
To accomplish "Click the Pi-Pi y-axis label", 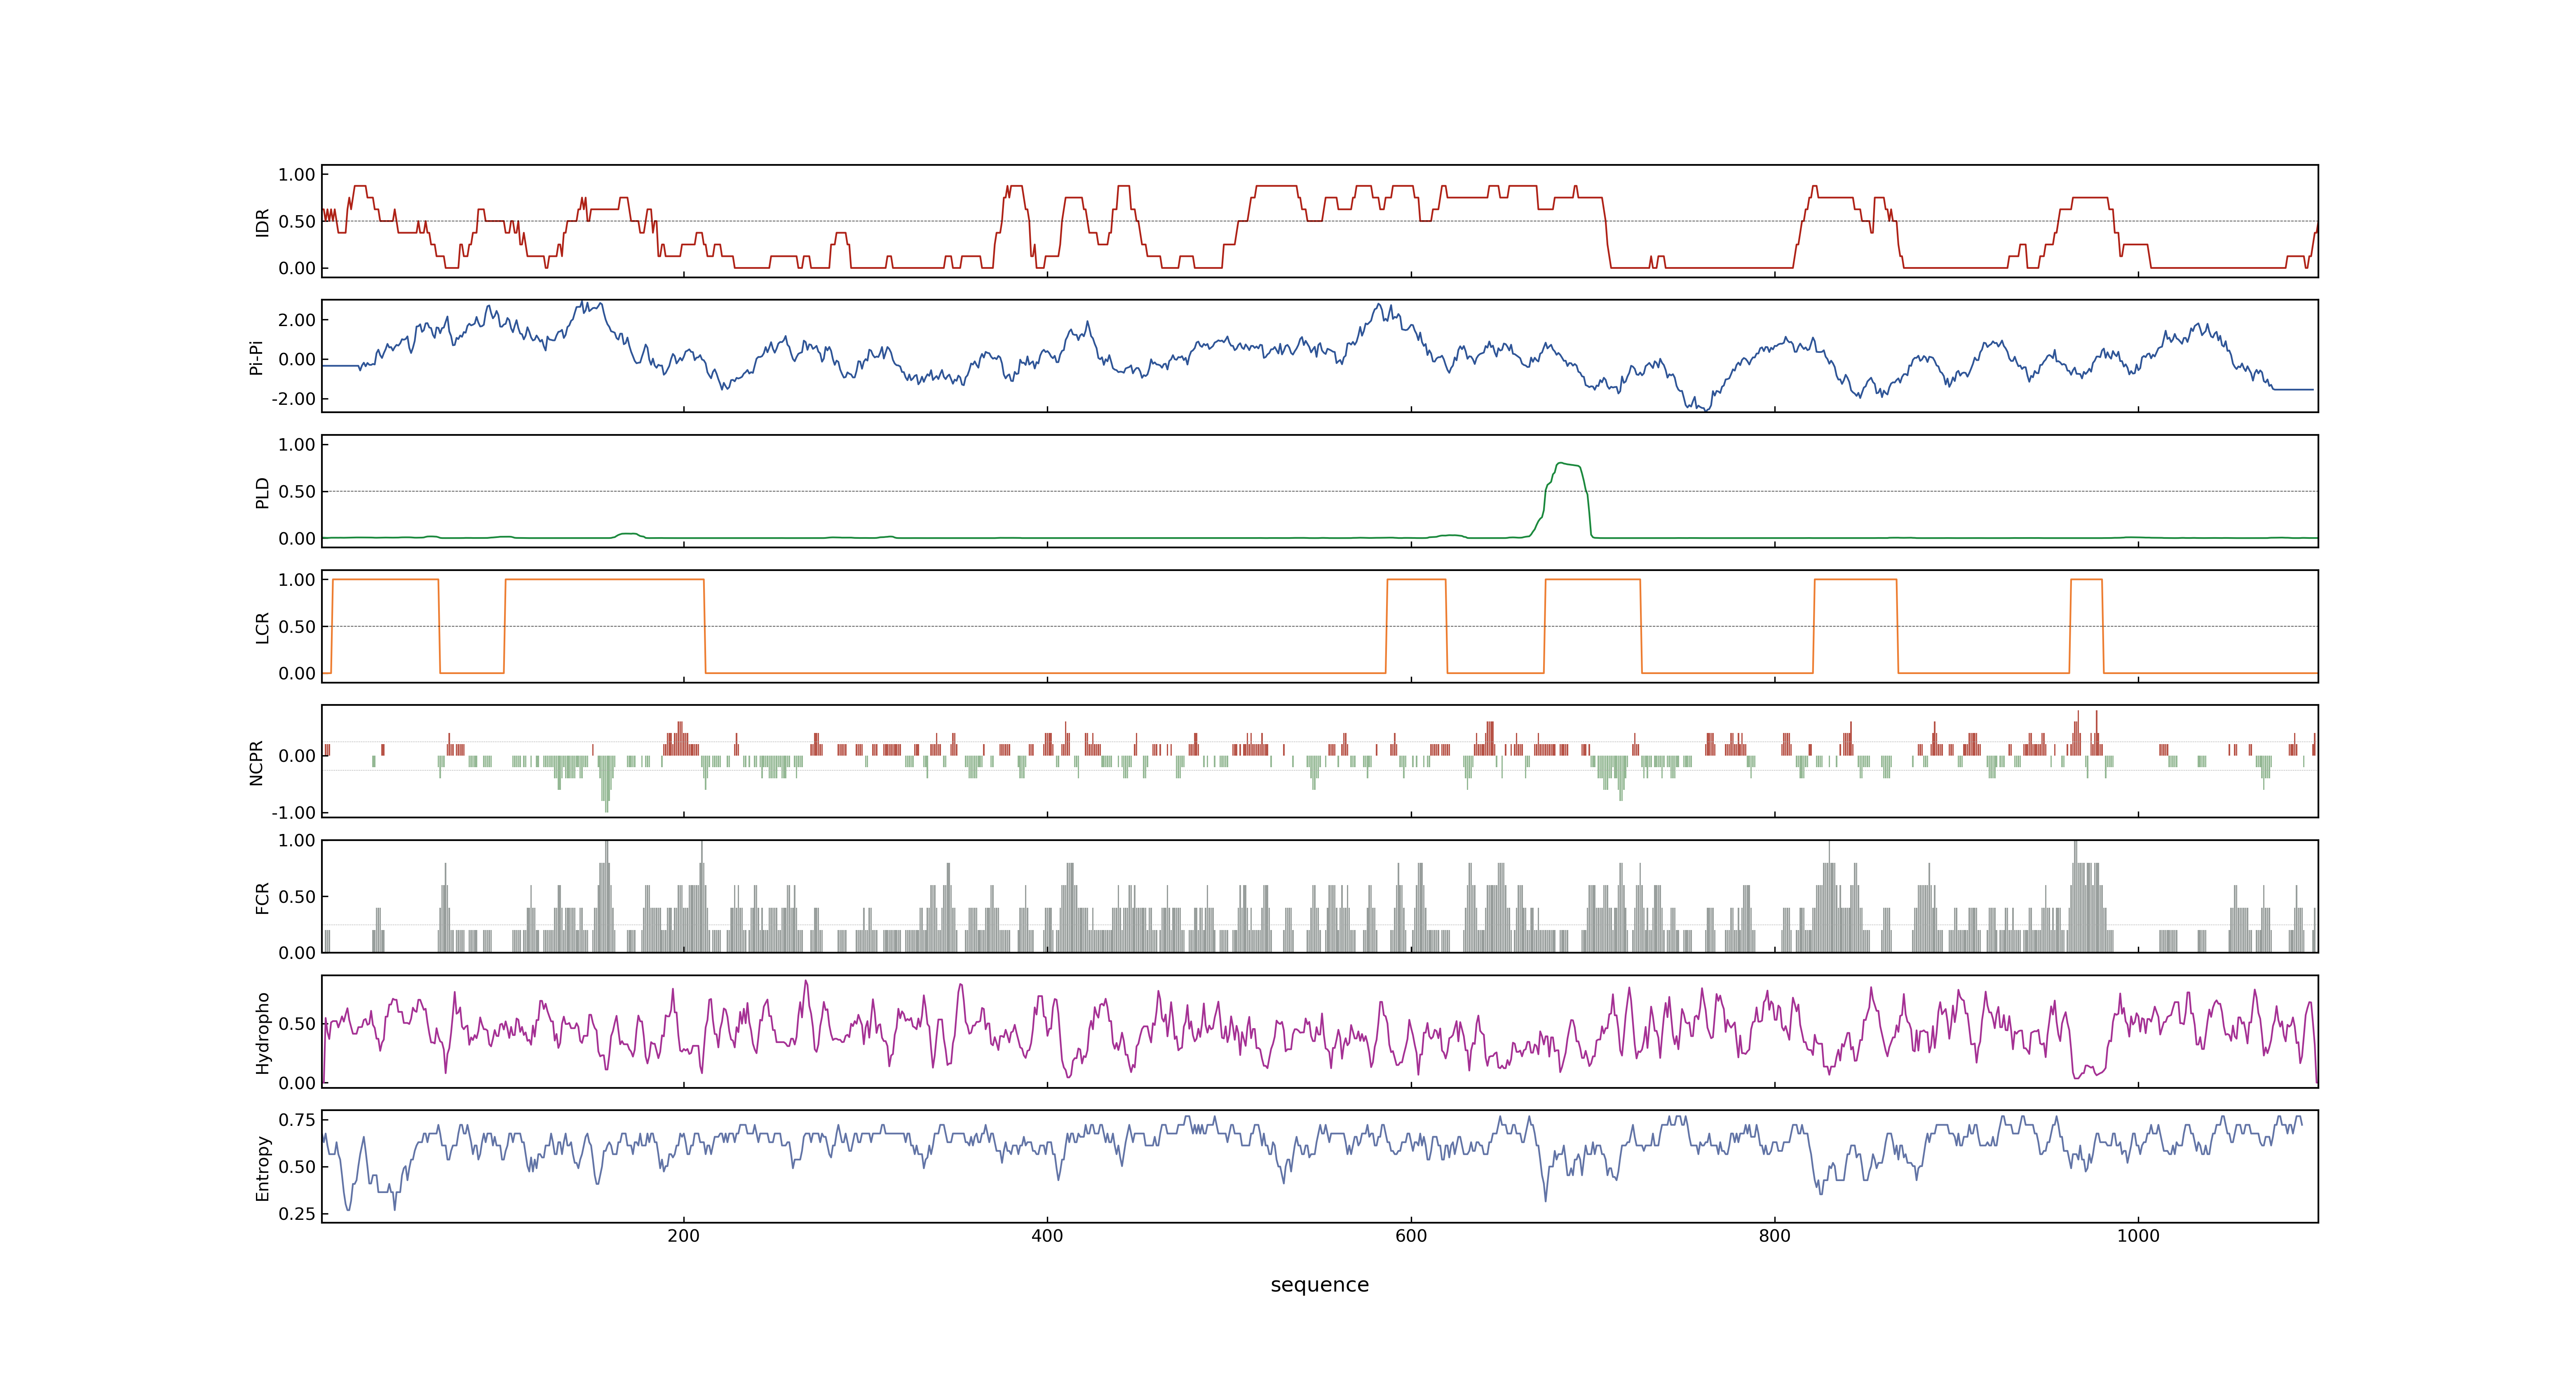I will (x=257, y=357).
